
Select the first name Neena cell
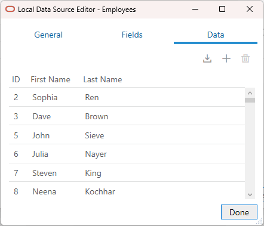tap(44, 191)
